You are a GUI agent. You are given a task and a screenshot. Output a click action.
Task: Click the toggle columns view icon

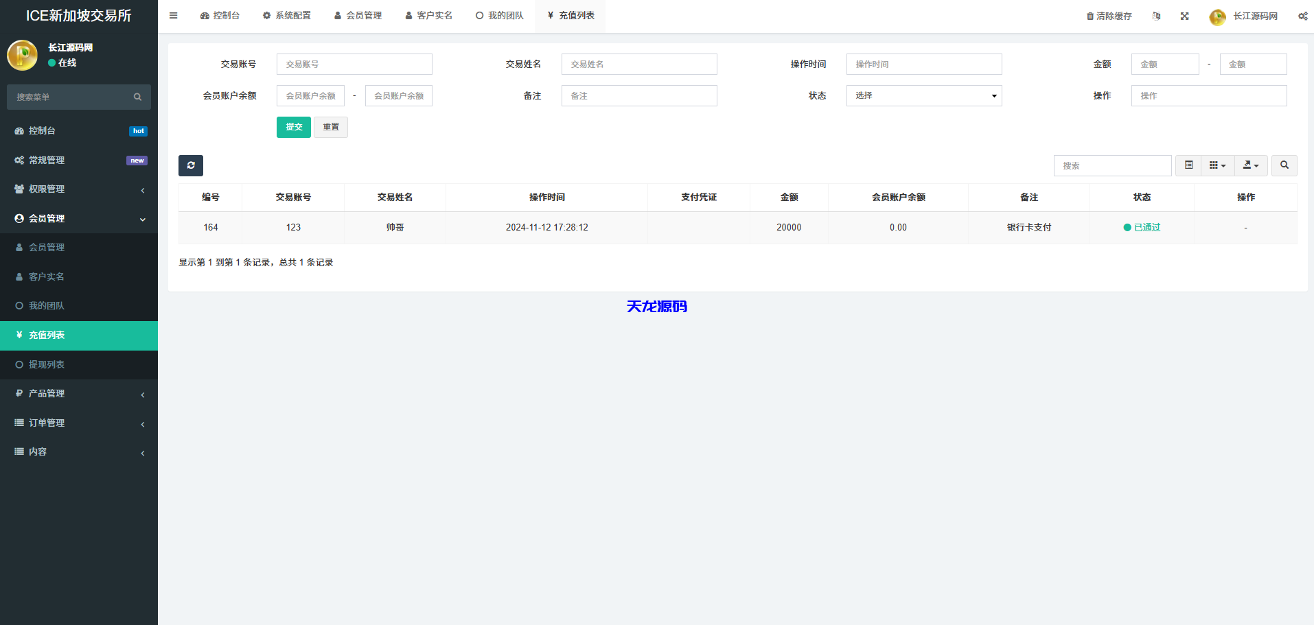(1217, 165)
